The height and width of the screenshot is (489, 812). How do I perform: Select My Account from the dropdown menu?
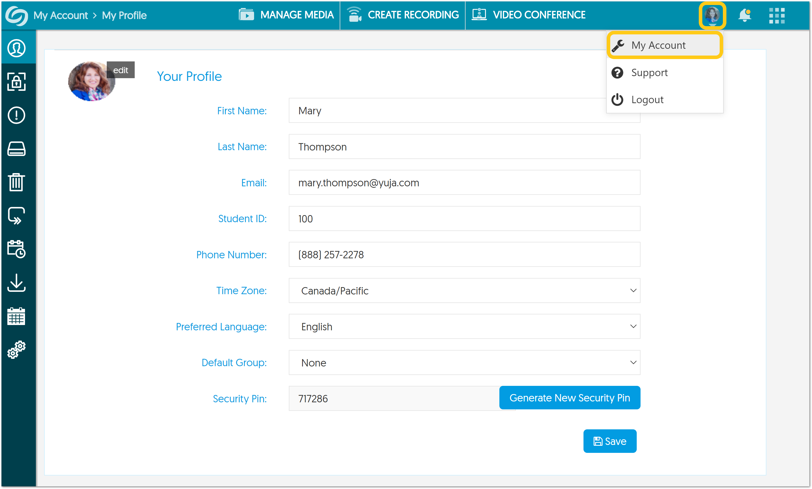click(x=665, y=46)
